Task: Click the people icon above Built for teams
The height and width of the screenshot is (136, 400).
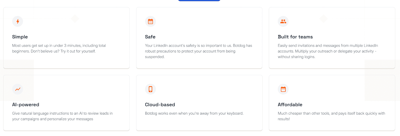Action: click(283, 21)
